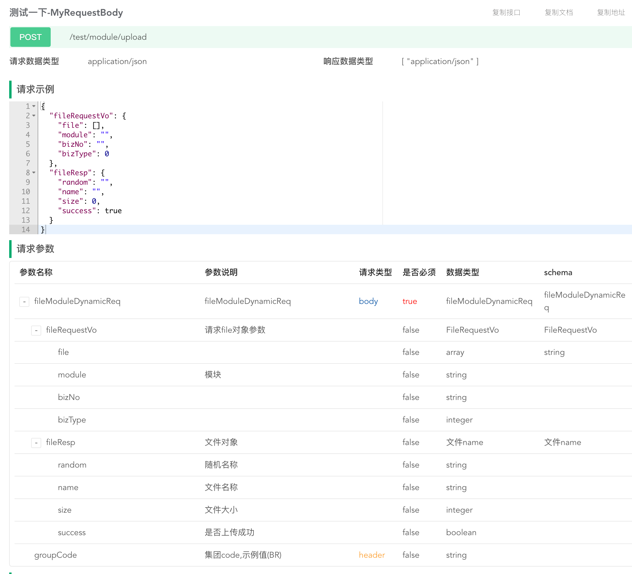Click the bizType parameter name
Screen dimensions: 632x574
point(71,420)
